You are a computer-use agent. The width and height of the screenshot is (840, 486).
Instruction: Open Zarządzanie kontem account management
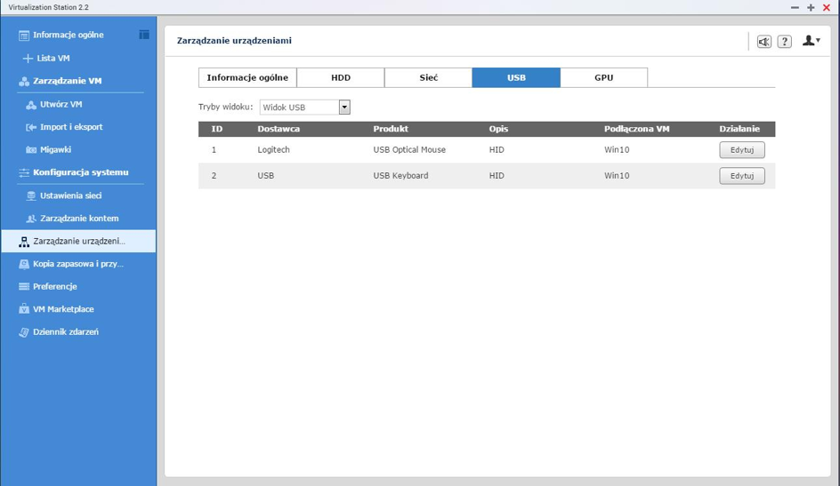(x=78, y=219)
